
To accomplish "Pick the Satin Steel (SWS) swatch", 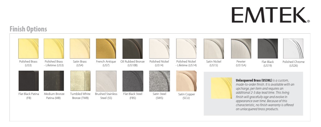I will pos(160,81).
